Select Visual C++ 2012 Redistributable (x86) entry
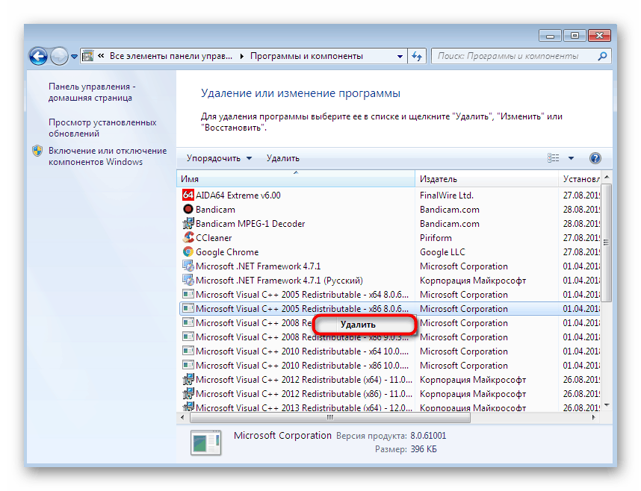Image resolution: width=641 pixels, height=491 pixels. [304, 394]
